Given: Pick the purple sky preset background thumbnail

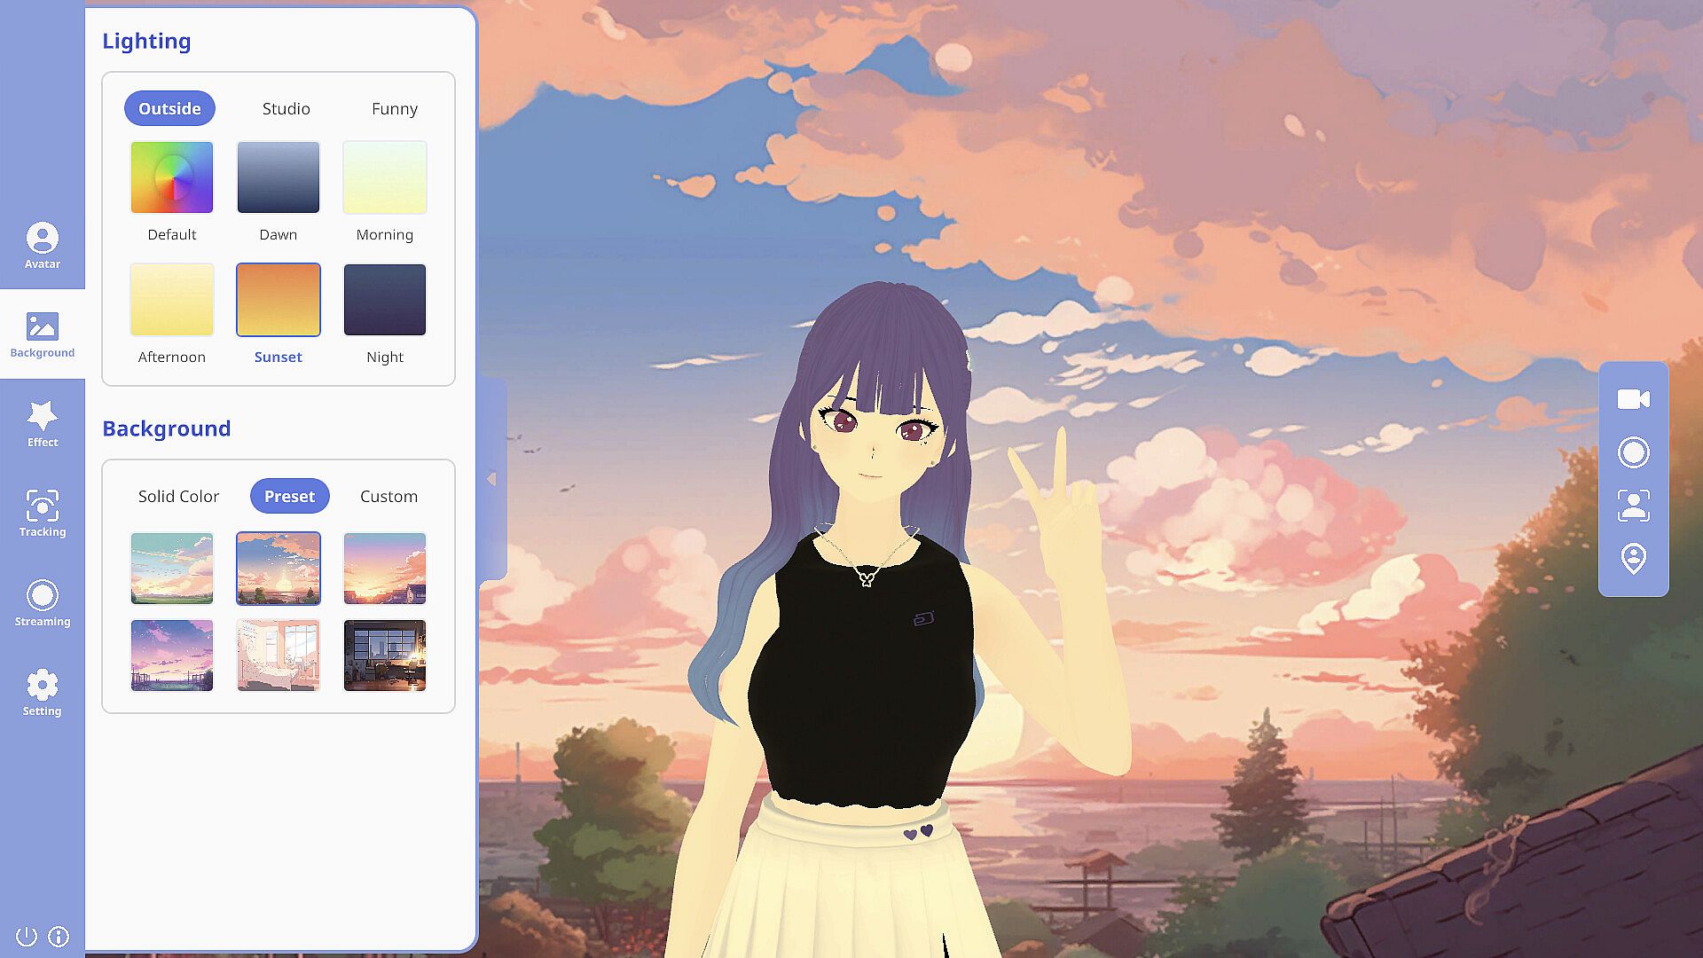Looking at the screenshot, I should [x=171, y=656].
